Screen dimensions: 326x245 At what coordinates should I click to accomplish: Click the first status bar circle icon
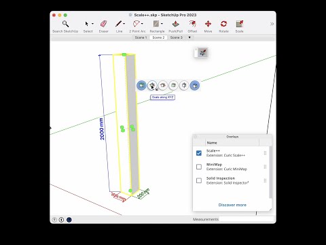[54, 220]
